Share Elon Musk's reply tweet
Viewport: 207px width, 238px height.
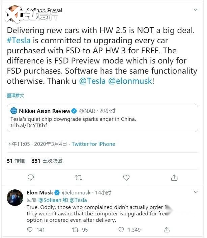pyautogui.click(x=166, y=230)
